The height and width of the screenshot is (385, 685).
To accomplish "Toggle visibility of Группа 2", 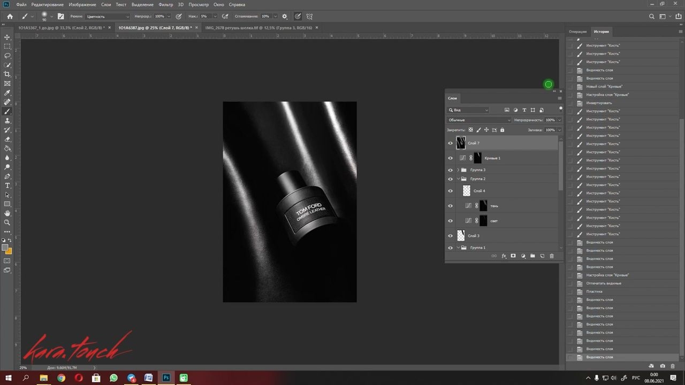I will pos(450,179).
